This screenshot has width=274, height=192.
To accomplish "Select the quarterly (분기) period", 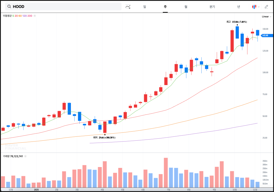I will point(212,7).
